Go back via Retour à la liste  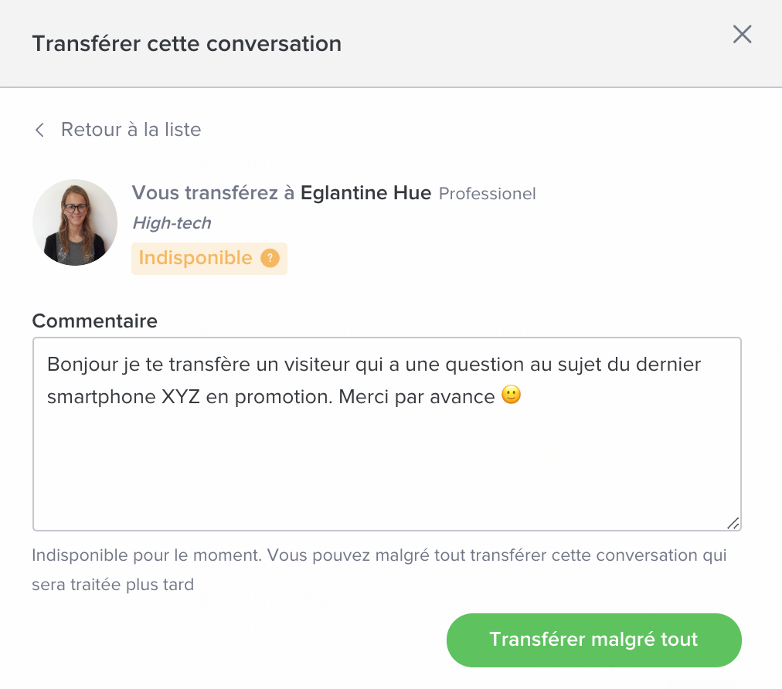point(131,130)
